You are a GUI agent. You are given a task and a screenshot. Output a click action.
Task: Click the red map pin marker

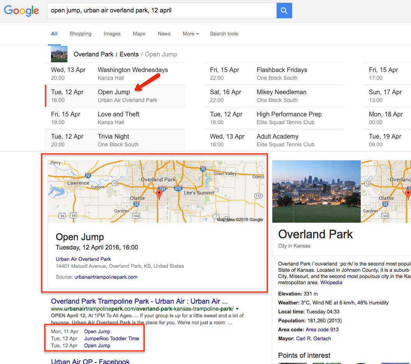(159, 193)
